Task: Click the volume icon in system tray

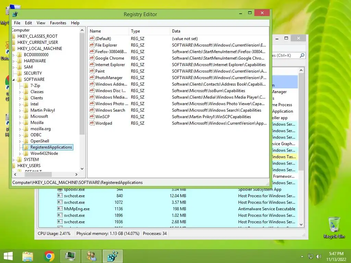Action: click(x=319, y=256)
